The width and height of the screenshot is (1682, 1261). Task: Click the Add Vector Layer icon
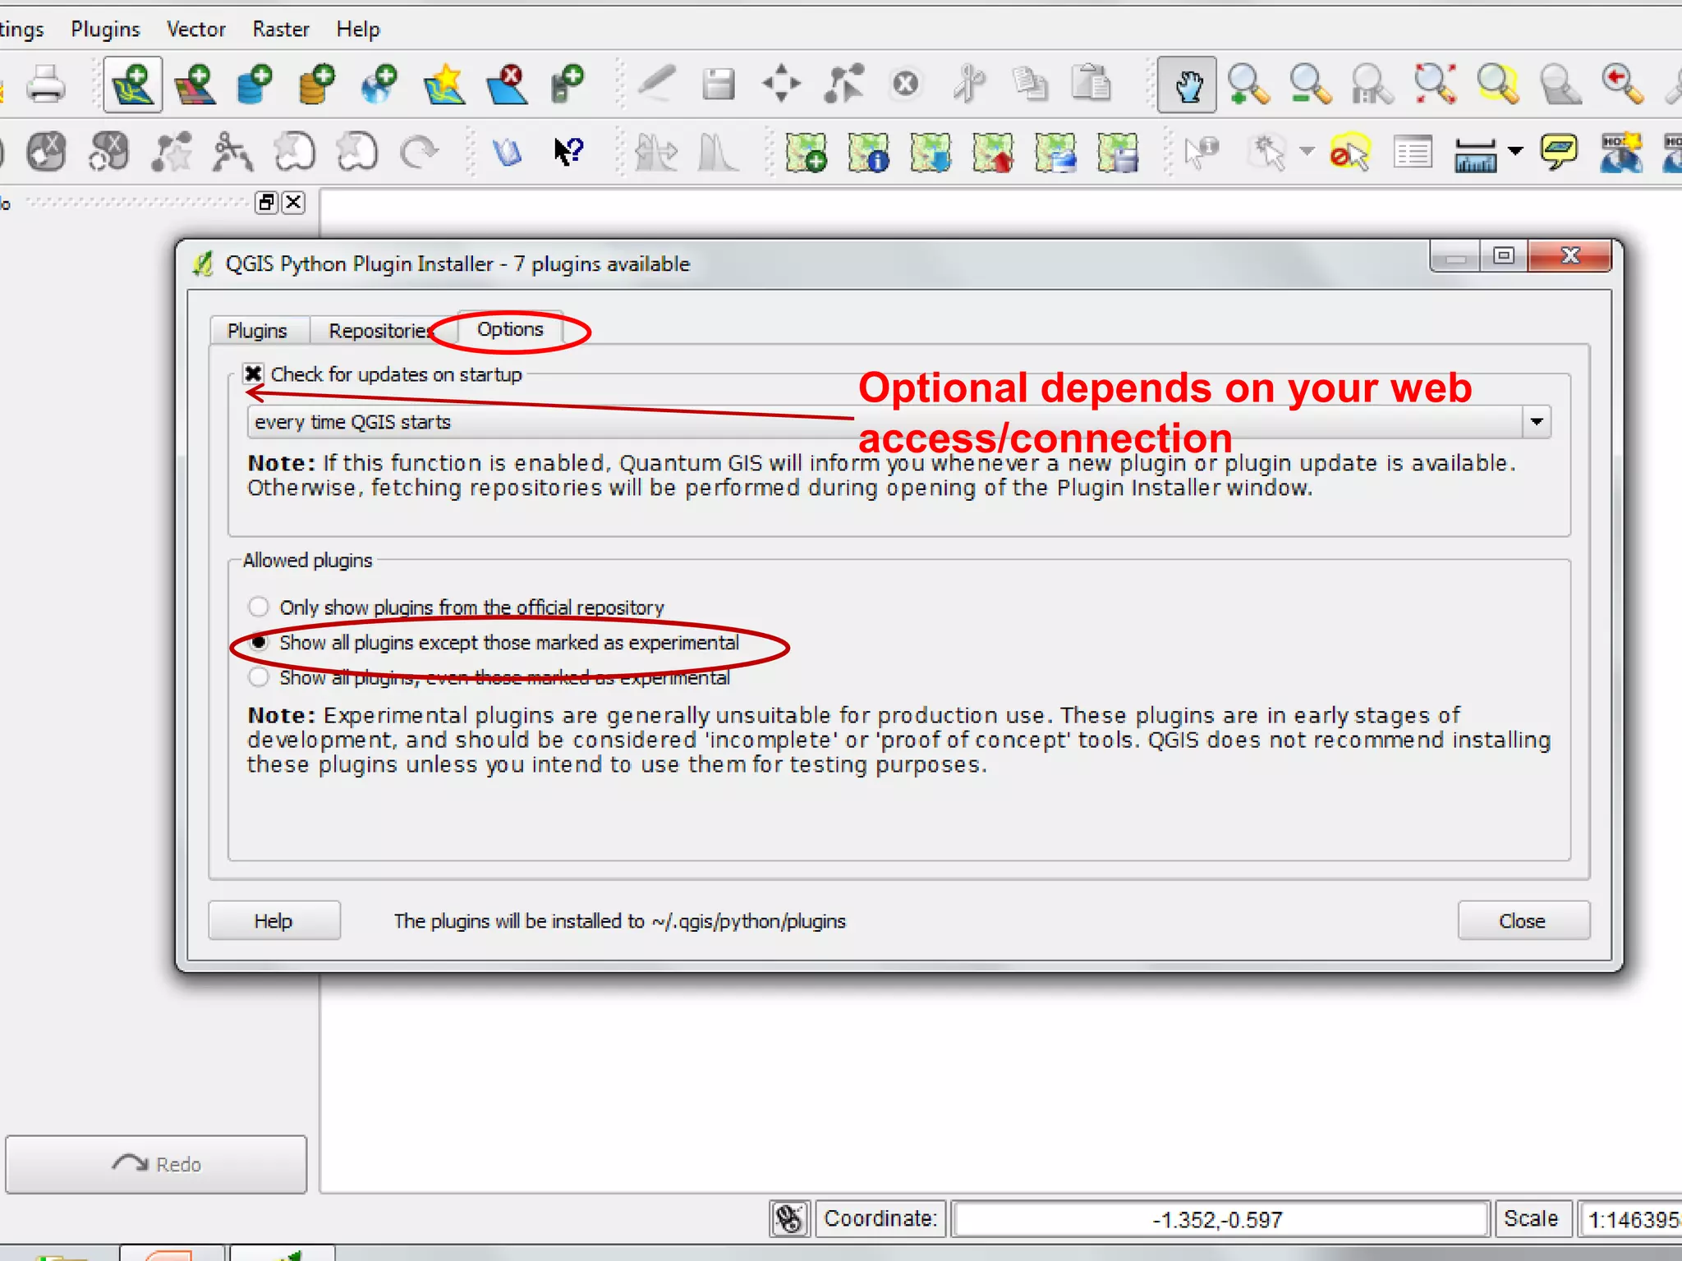132,84
